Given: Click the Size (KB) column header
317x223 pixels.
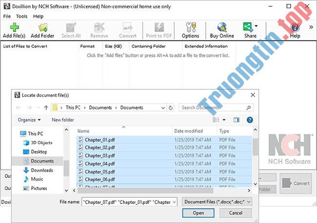Looking at the screenshot, I should point(114,46).
